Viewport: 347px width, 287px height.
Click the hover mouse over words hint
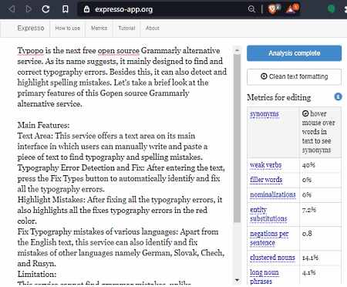coord(318,132)
